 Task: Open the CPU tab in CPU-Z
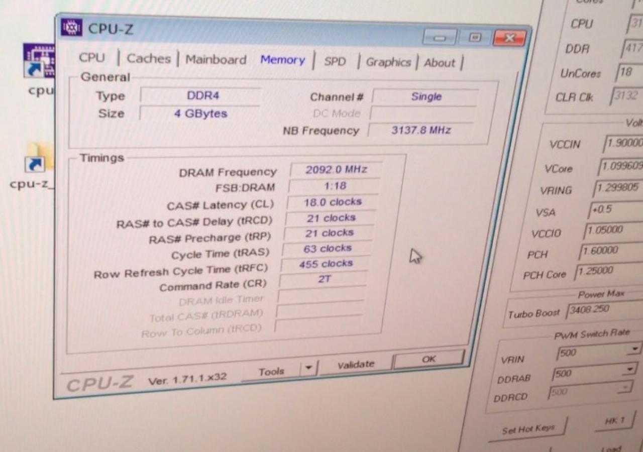[92, 57]
